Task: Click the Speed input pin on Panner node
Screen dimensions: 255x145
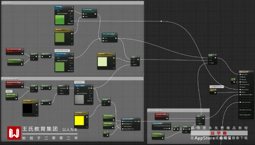Action: (x=59, y=93)
